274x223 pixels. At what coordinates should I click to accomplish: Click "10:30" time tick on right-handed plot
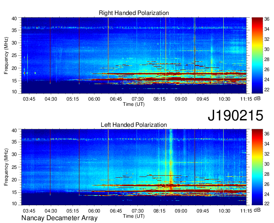point(224,99)
